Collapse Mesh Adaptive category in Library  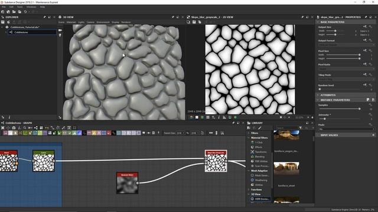coord(249,171)
